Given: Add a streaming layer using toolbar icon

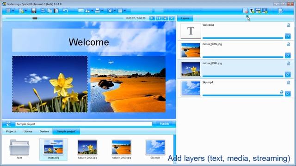Looking at the screenshot, I should (x=265, y=11).
